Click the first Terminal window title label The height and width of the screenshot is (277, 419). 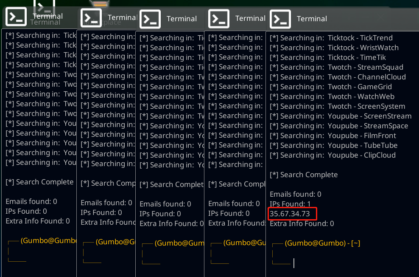47,16
